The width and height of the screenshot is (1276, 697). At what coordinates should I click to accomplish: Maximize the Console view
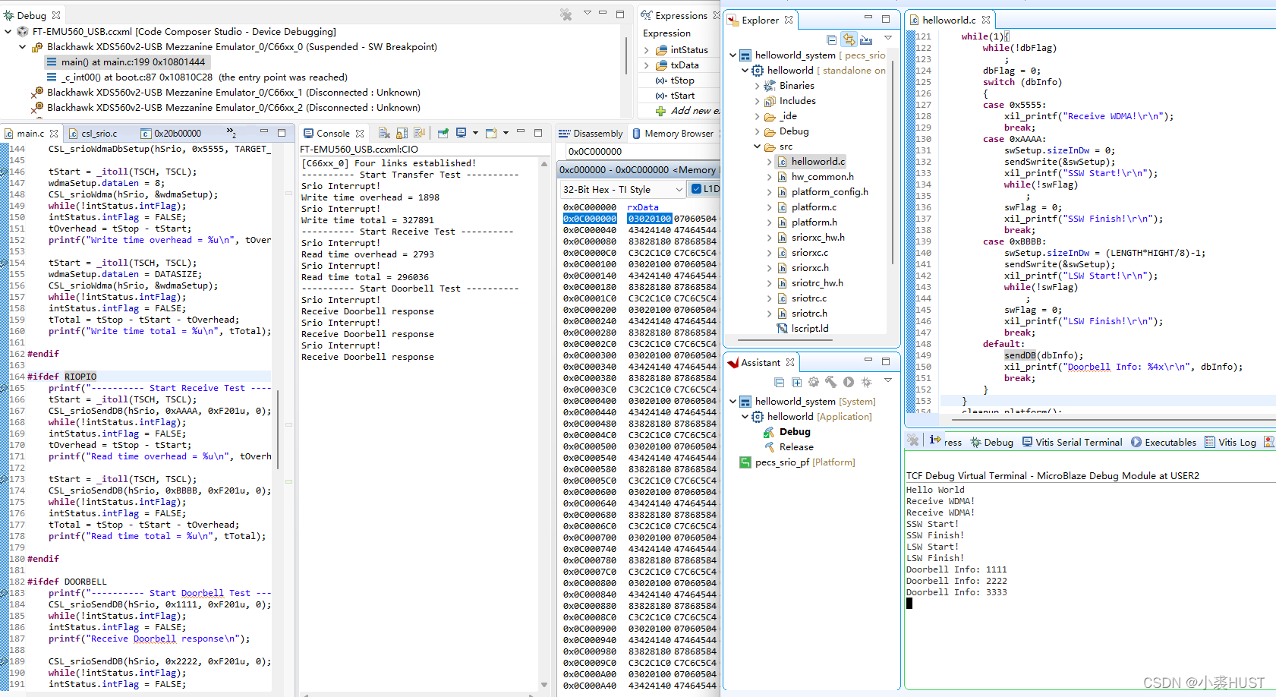[538, 132]
